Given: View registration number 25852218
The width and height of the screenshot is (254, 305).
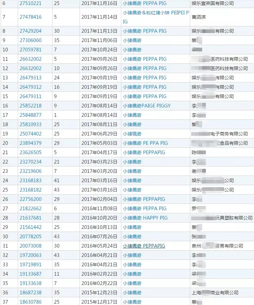Looking at the screenshot, I should 30,106.
